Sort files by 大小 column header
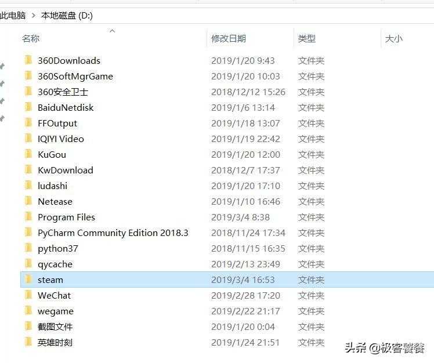 (393, 39)
